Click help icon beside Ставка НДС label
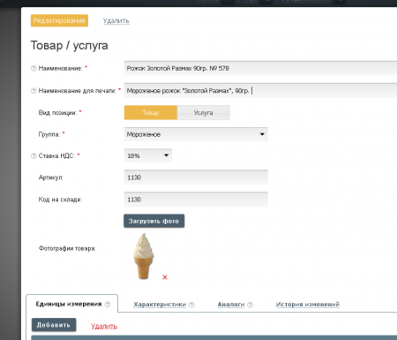Viewport: 397px width, 340px height. [x=34, y=155]
